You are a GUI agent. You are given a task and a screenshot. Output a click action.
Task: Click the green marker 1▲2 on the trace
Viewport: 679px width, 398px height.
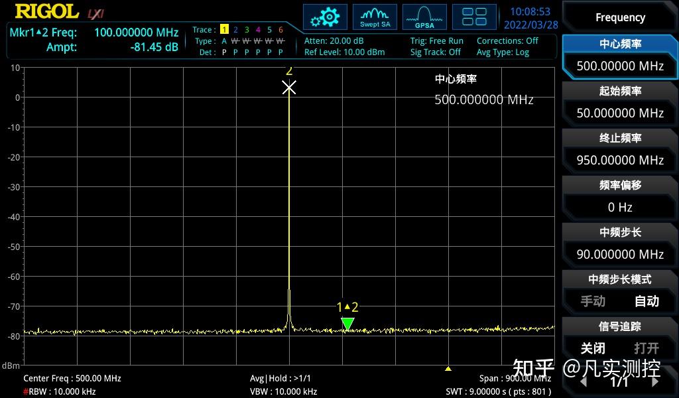[x=347, y=323]
